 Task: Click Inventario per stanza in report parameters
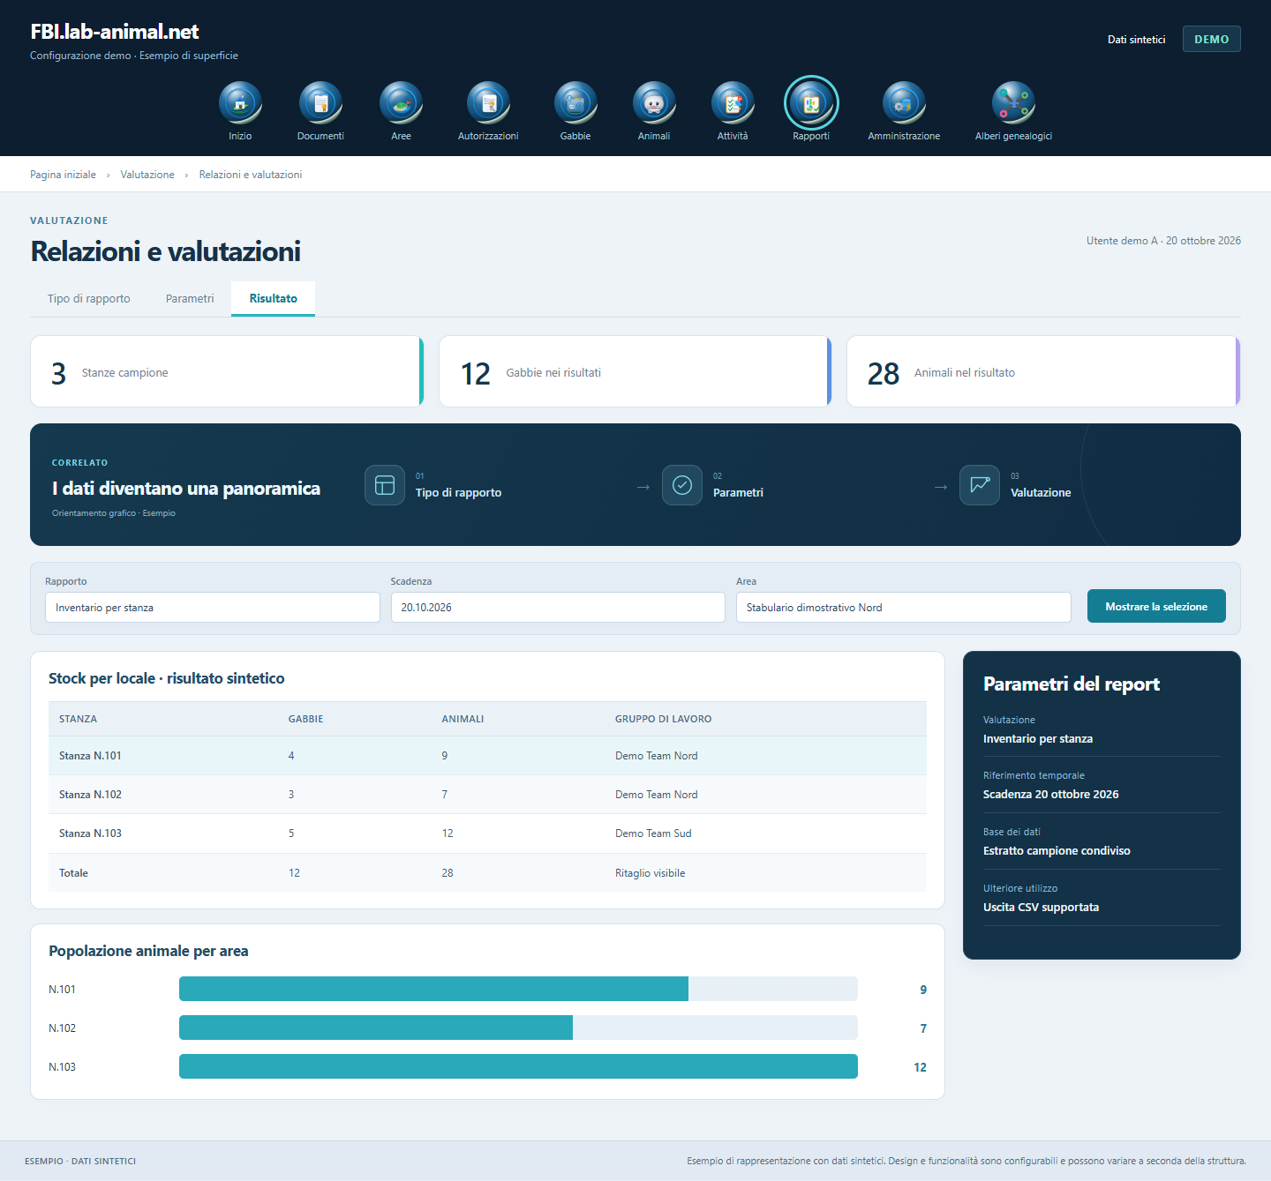pyautogui.click(x=1038, y=739)
